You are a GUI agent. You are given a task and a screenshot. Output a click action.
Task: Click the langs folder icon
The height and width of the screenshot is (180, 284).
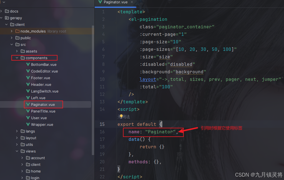click(23, 131)
